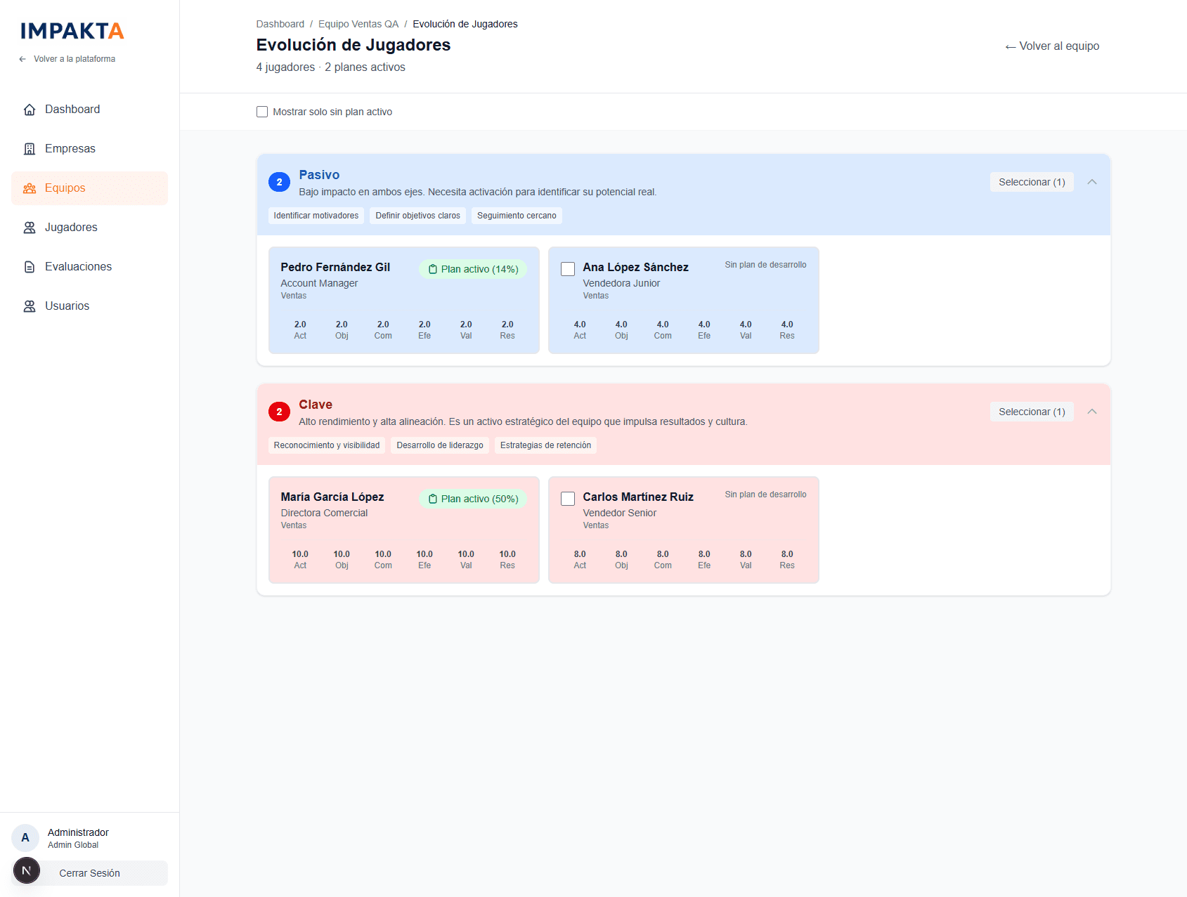Click the Jugadores people icon
This screenshot has height=897, width=1187.
[x=30, y=228]
